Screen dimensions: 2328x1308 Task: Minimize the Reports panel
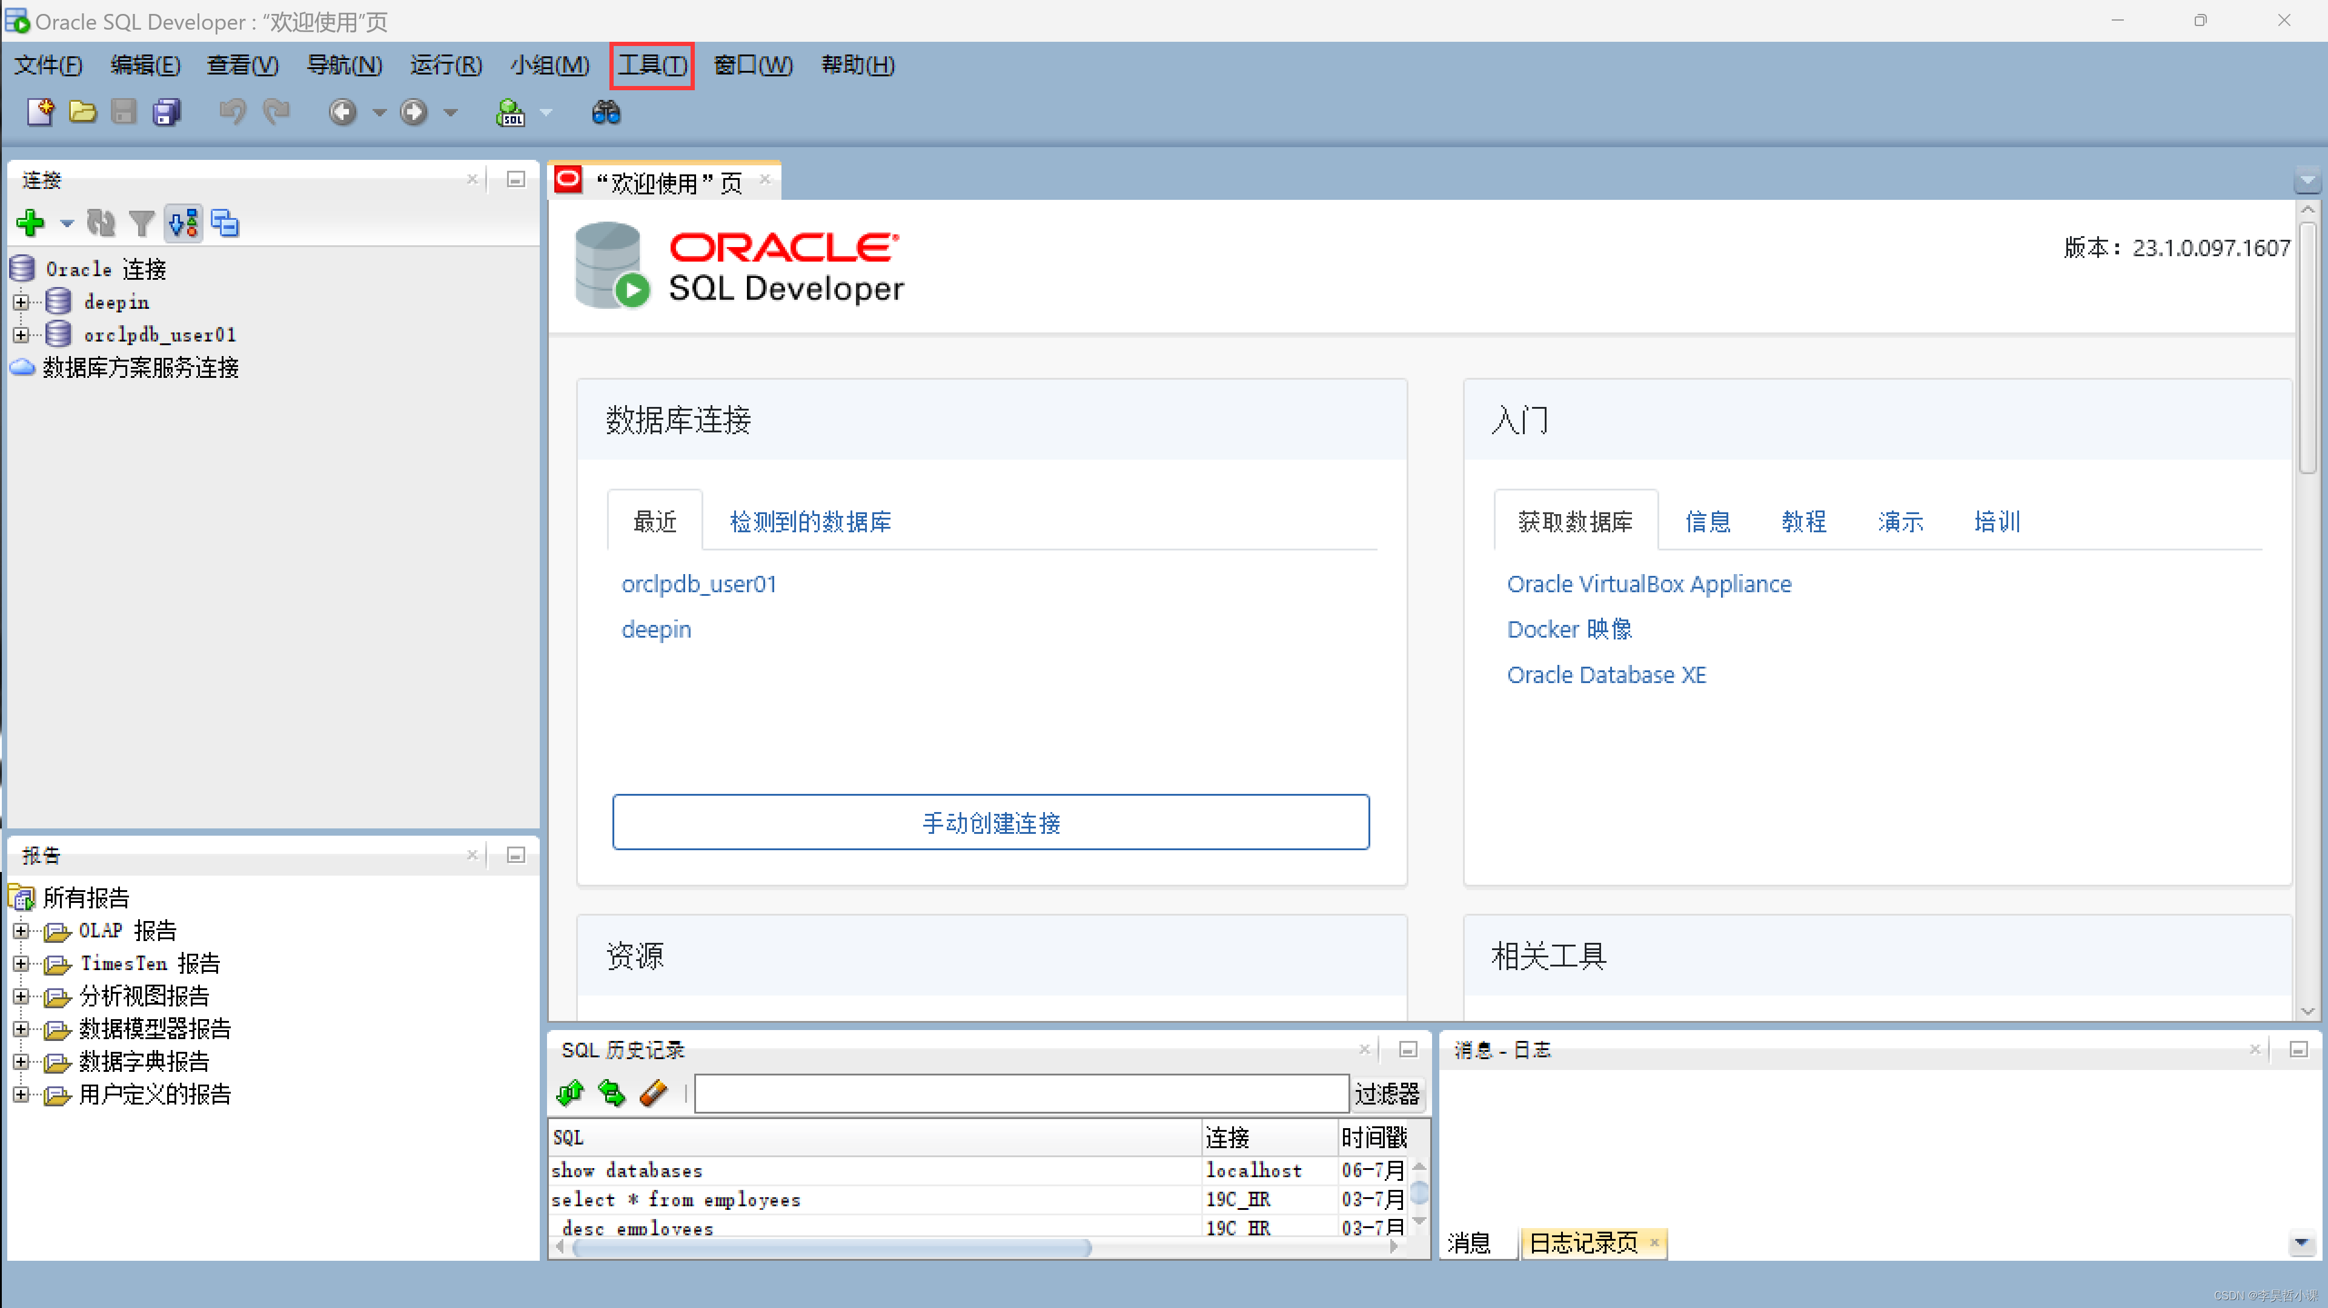click(x=515, y=854)
